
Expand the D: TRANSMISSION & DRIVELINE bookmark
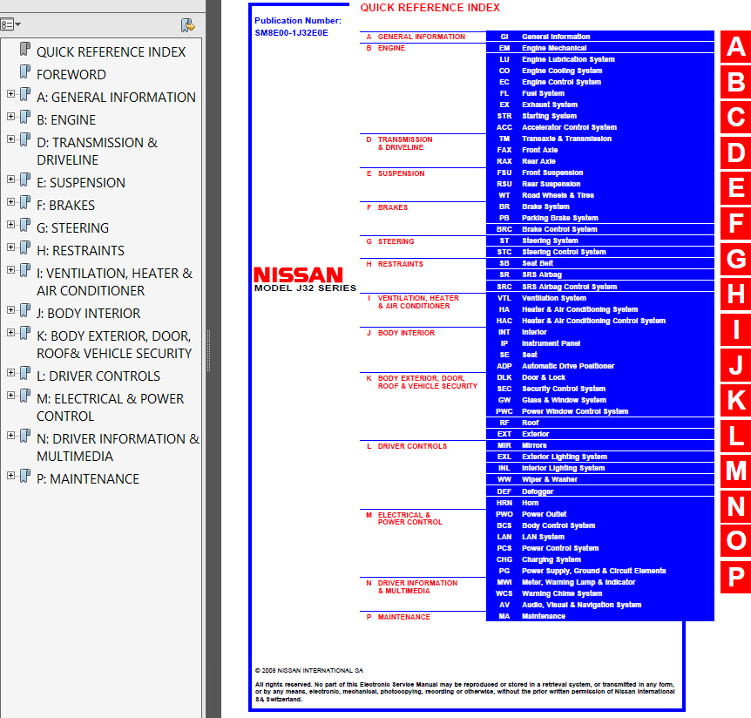[x=10, y=139]
